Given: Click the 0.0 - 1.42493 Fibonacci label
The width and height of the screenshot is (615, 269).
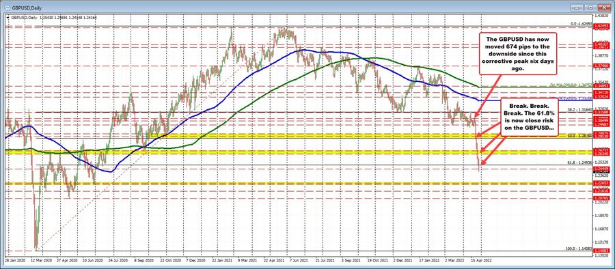Looking at the screenshot, I should click(582, 24).
